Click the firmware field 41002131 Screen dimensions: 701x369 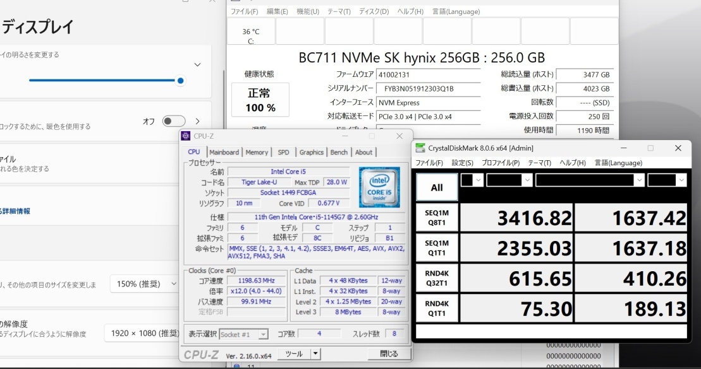[x=428, y=74]
